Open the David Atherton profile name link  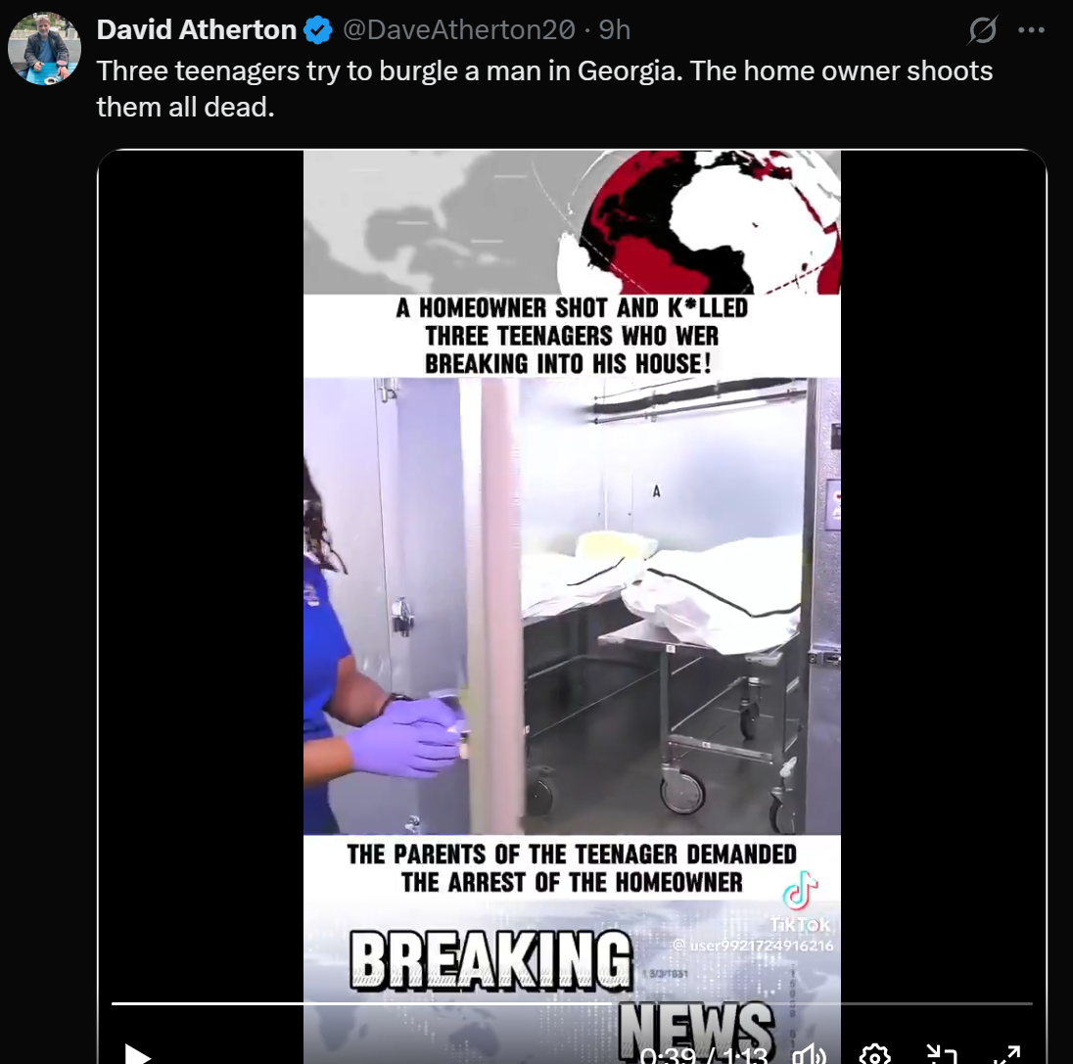click(x=197, y=30)
